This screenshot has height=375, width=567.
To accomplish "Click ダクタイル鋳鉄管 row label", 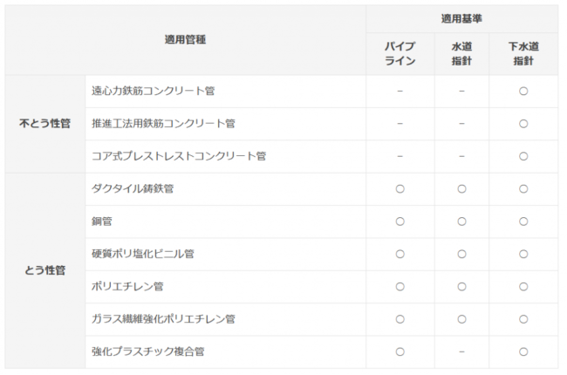I will [x=133, y=188].
